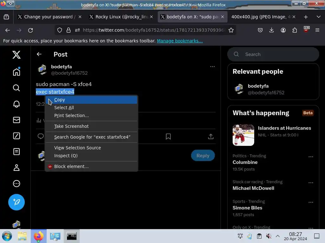325x243 pixels.
Task: Choose Take Screenshot in context menu
Action: [91, 126]
